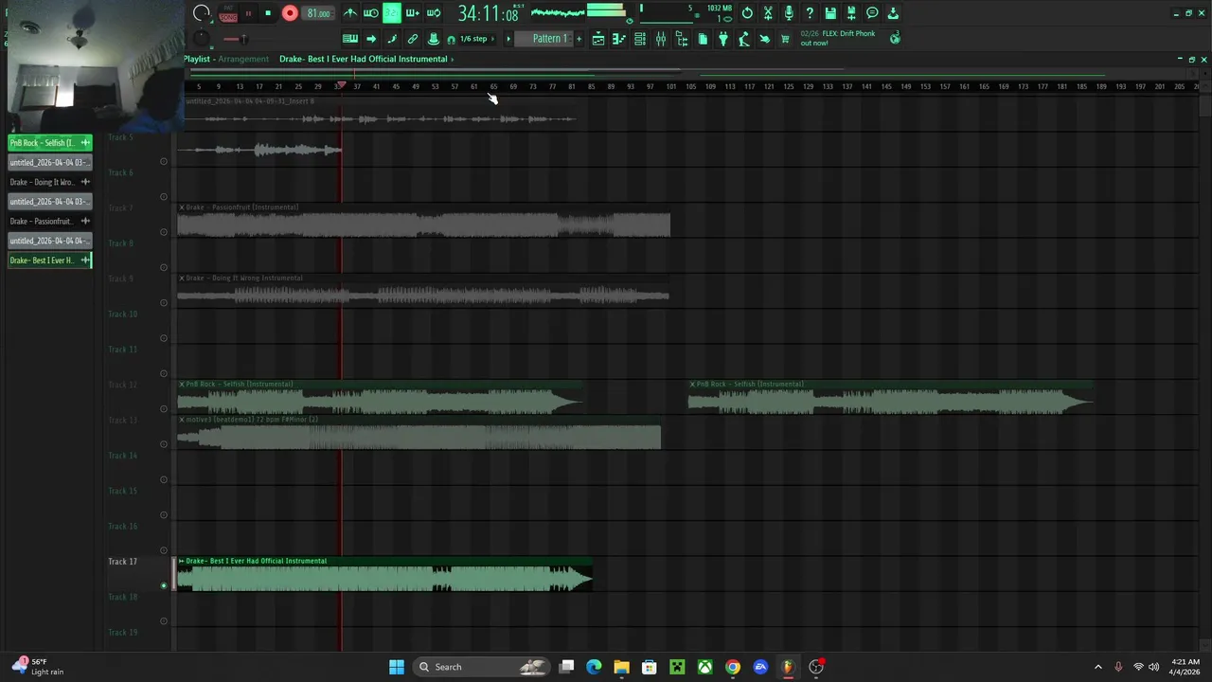
Task: Click the Playlist menu label
Action: (197, 59)
